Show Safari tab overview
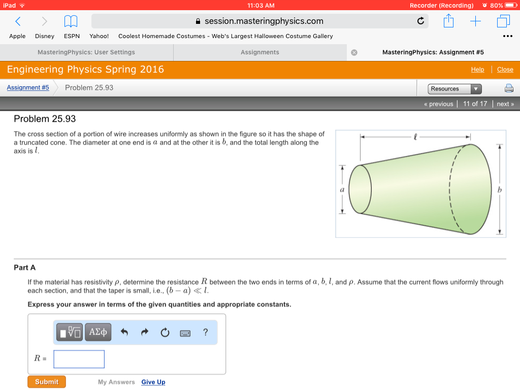The image size is (520, 390). (502, 21)
